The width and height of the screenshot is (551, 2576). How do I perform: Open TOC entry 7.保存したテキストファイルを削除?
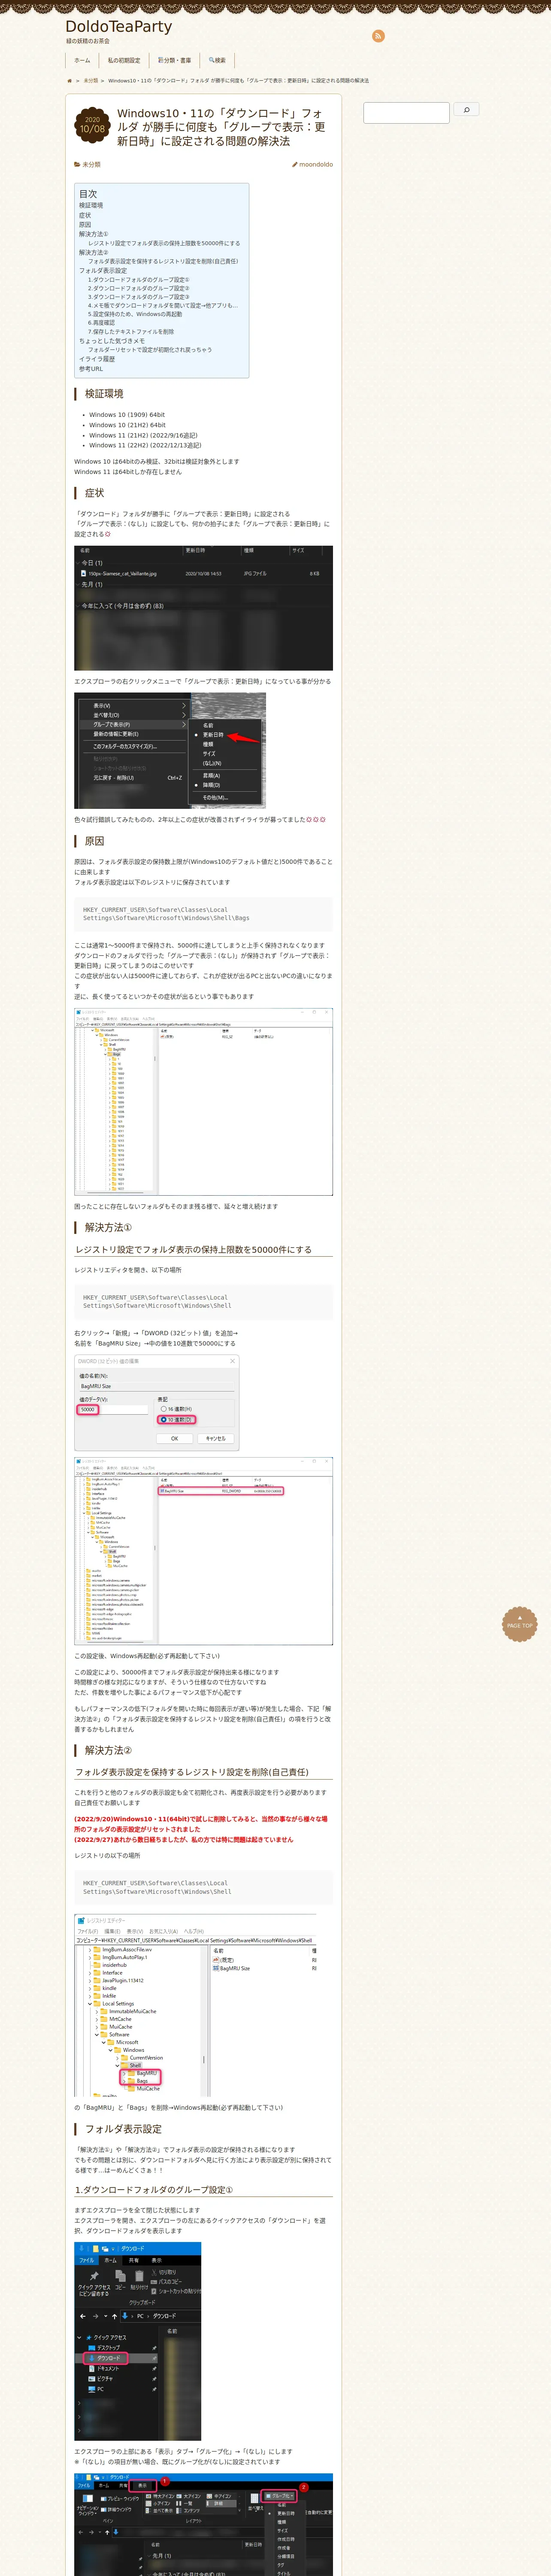point(131,331)
